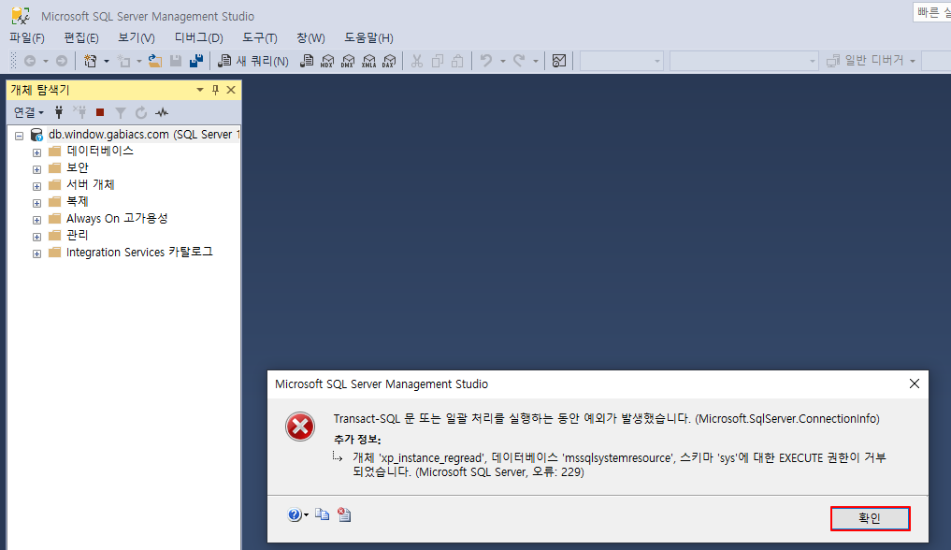
Task: Click the New Project toolbar icon
Action: [x=91, y=61]
